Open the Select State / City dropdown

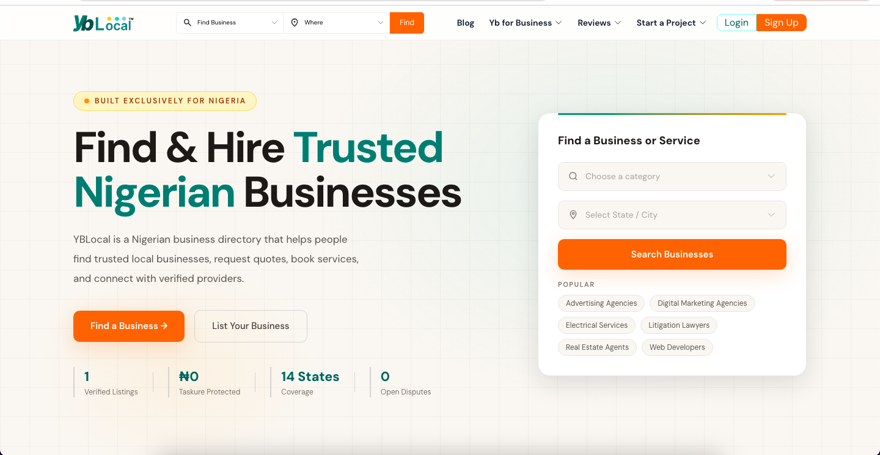pos(672,215)
